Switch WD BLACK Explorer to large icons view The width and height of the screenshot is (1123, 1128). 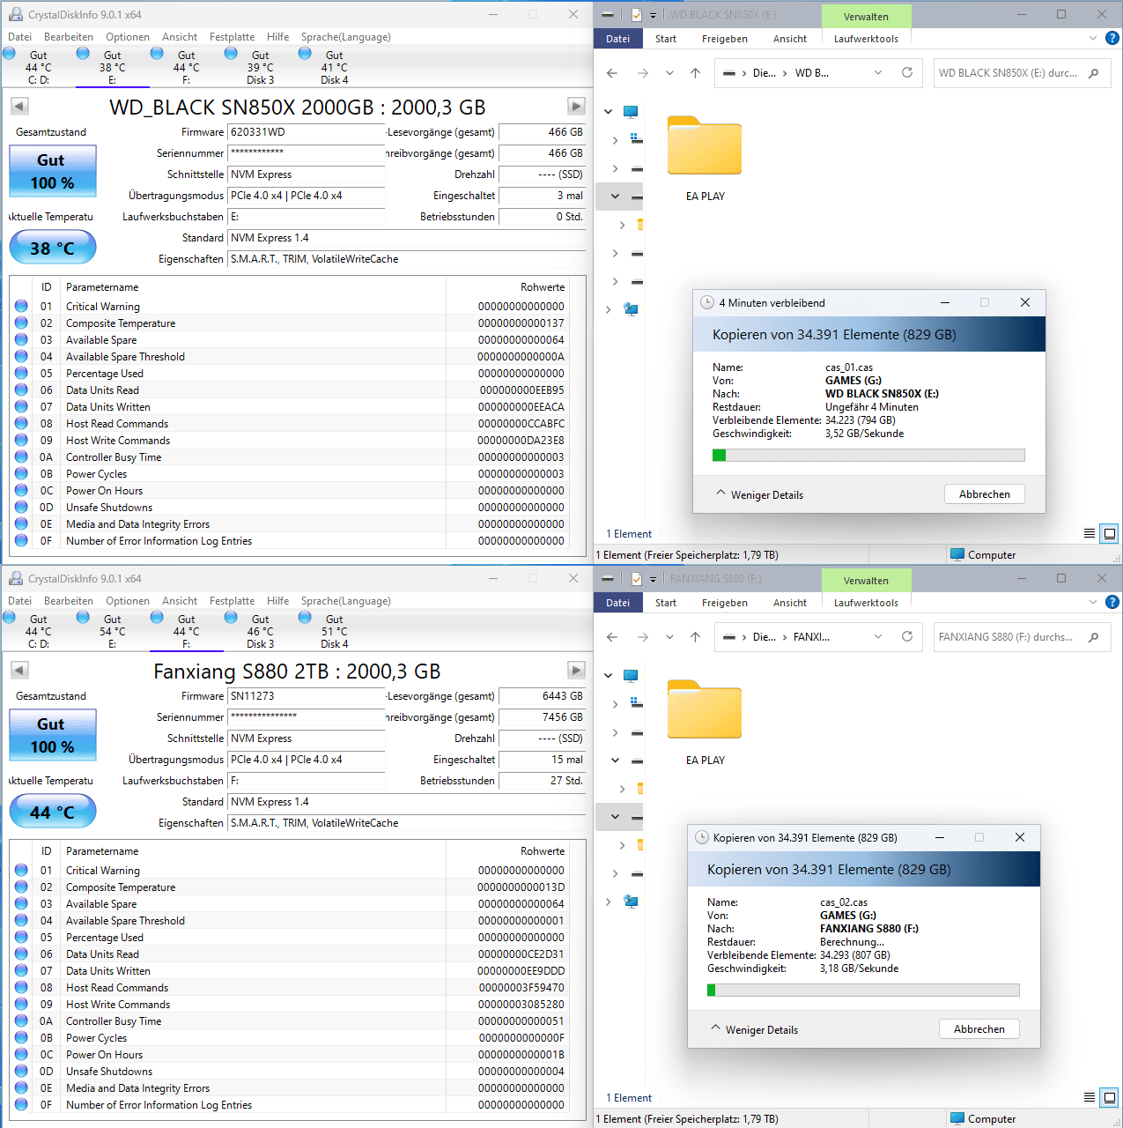pos(1110,533)
